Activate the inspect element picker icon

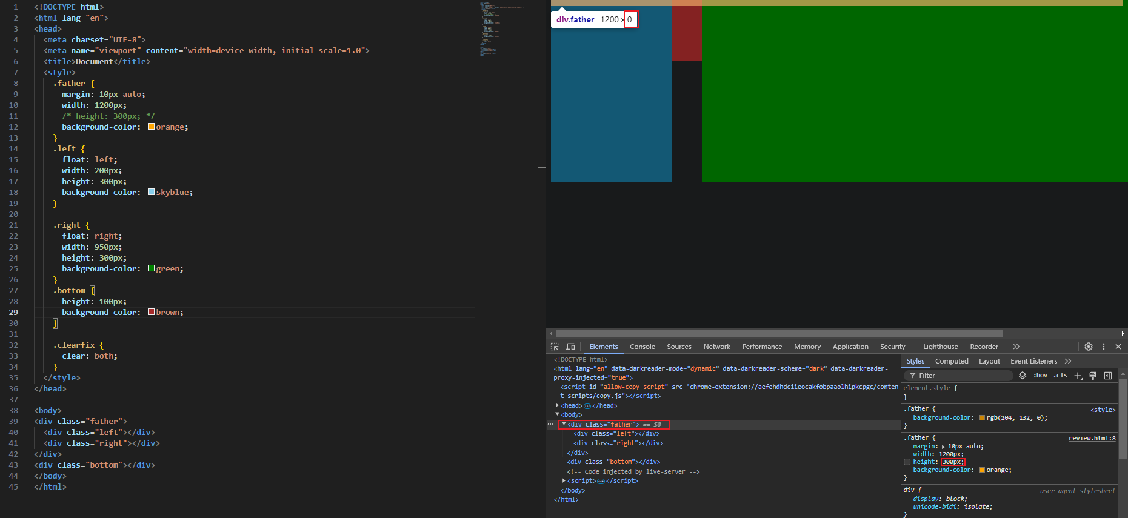pyautogui.click(x=555, y=347)
